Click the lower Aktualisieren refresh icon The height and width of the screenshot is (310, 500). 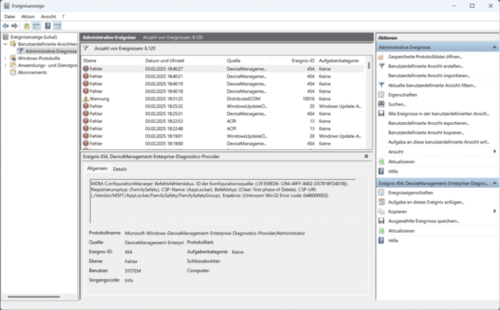pyautogui.click(x=381, y=231)
